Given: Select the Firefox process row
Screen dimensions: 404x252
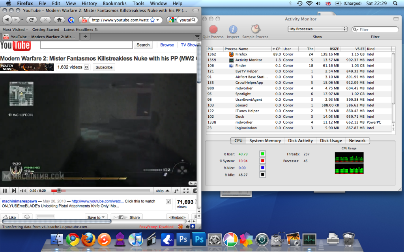Looking at the screenshot, I should (x=299, y=54).
